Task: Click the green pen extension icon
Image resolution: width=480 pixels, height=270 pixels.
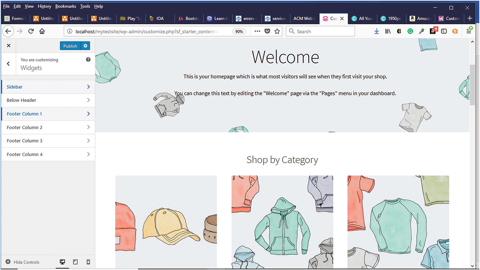Action: (x=422, y=31)
